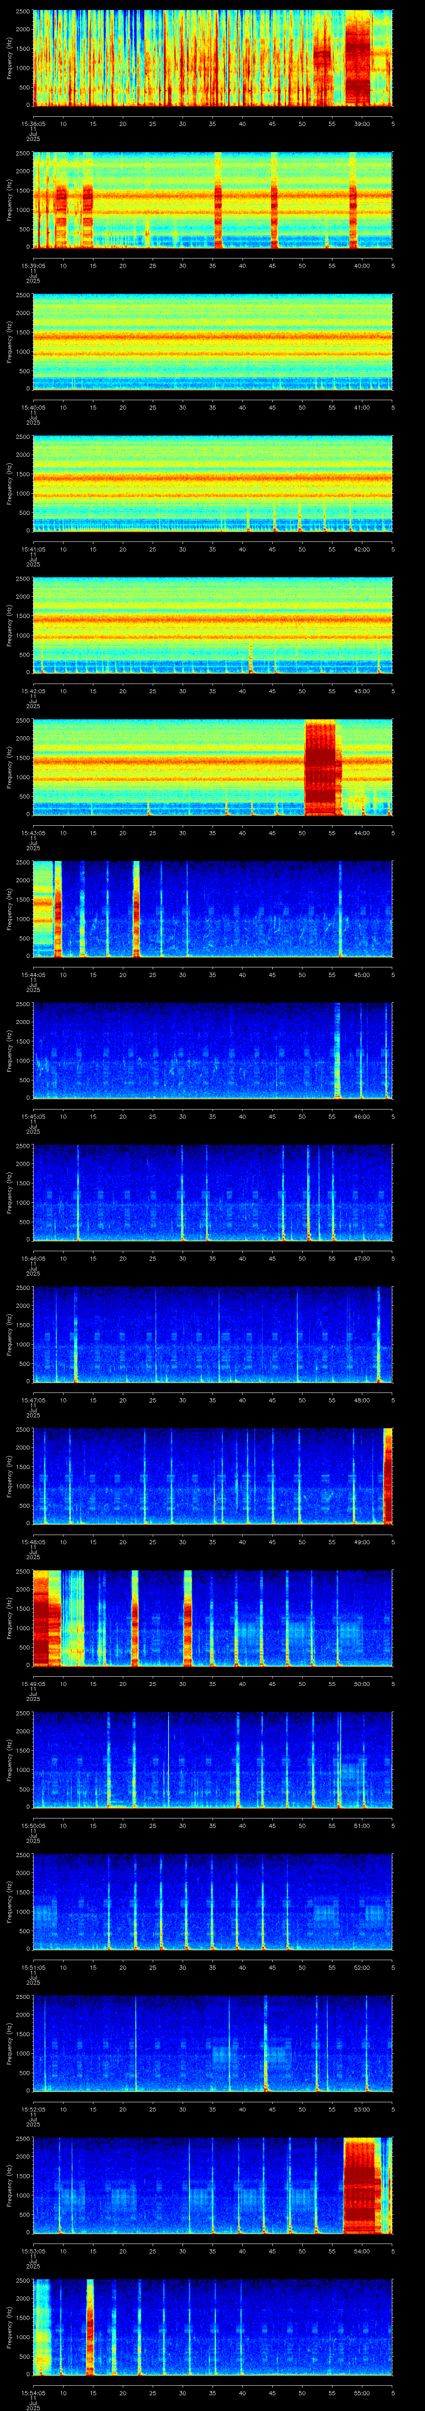Screen dimensions: 425x2411
Task: Click the red burst near 54:00 in 15:53:05 panel
Action: coord(362,2185)
